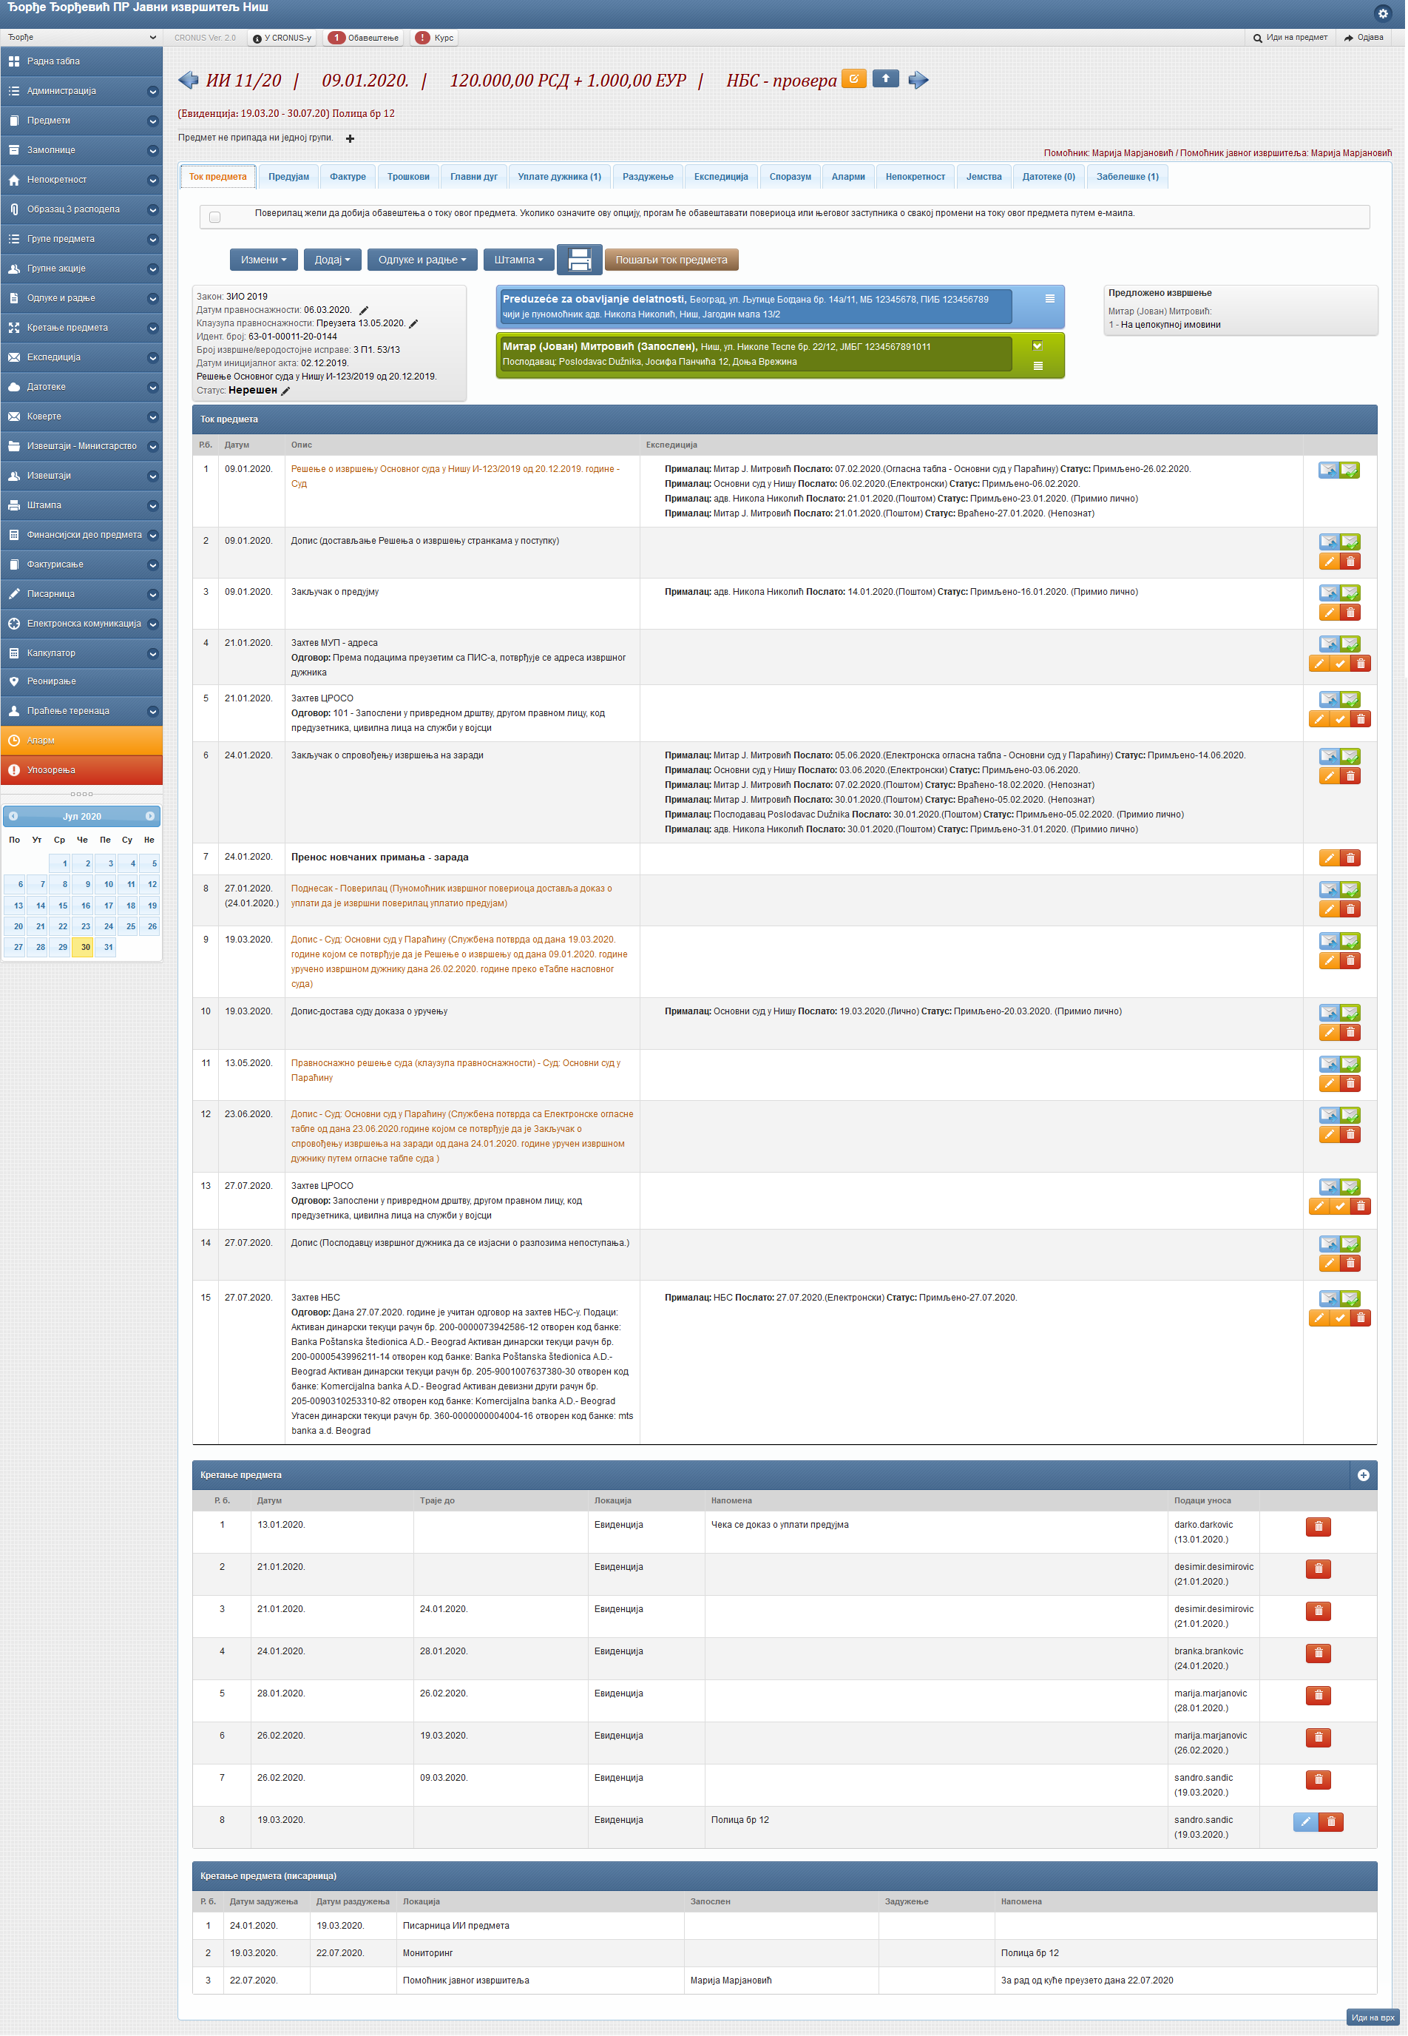The image size is (1408, 2036).
Task: Open the Измени dropdown
Action: click(263, 260)
